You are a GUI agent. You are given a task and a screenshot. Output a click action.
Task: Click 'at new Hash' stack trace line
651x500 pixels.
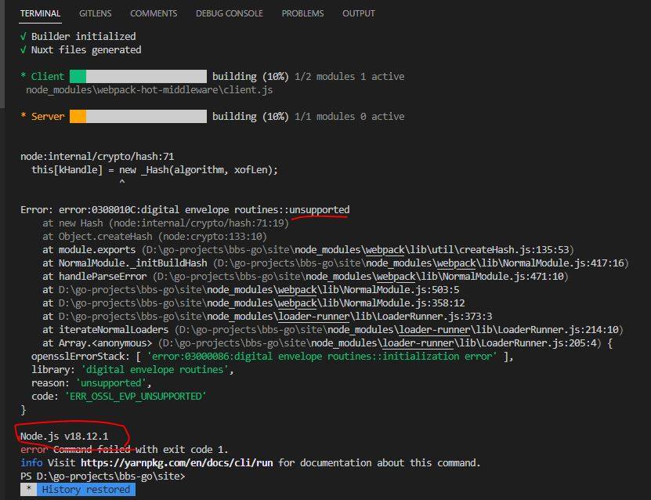pyautogui.click(x=165, y=223)
